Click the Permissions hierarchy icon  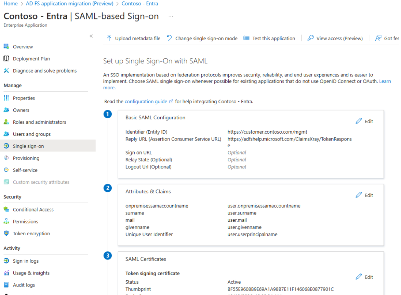click(6, 221)
